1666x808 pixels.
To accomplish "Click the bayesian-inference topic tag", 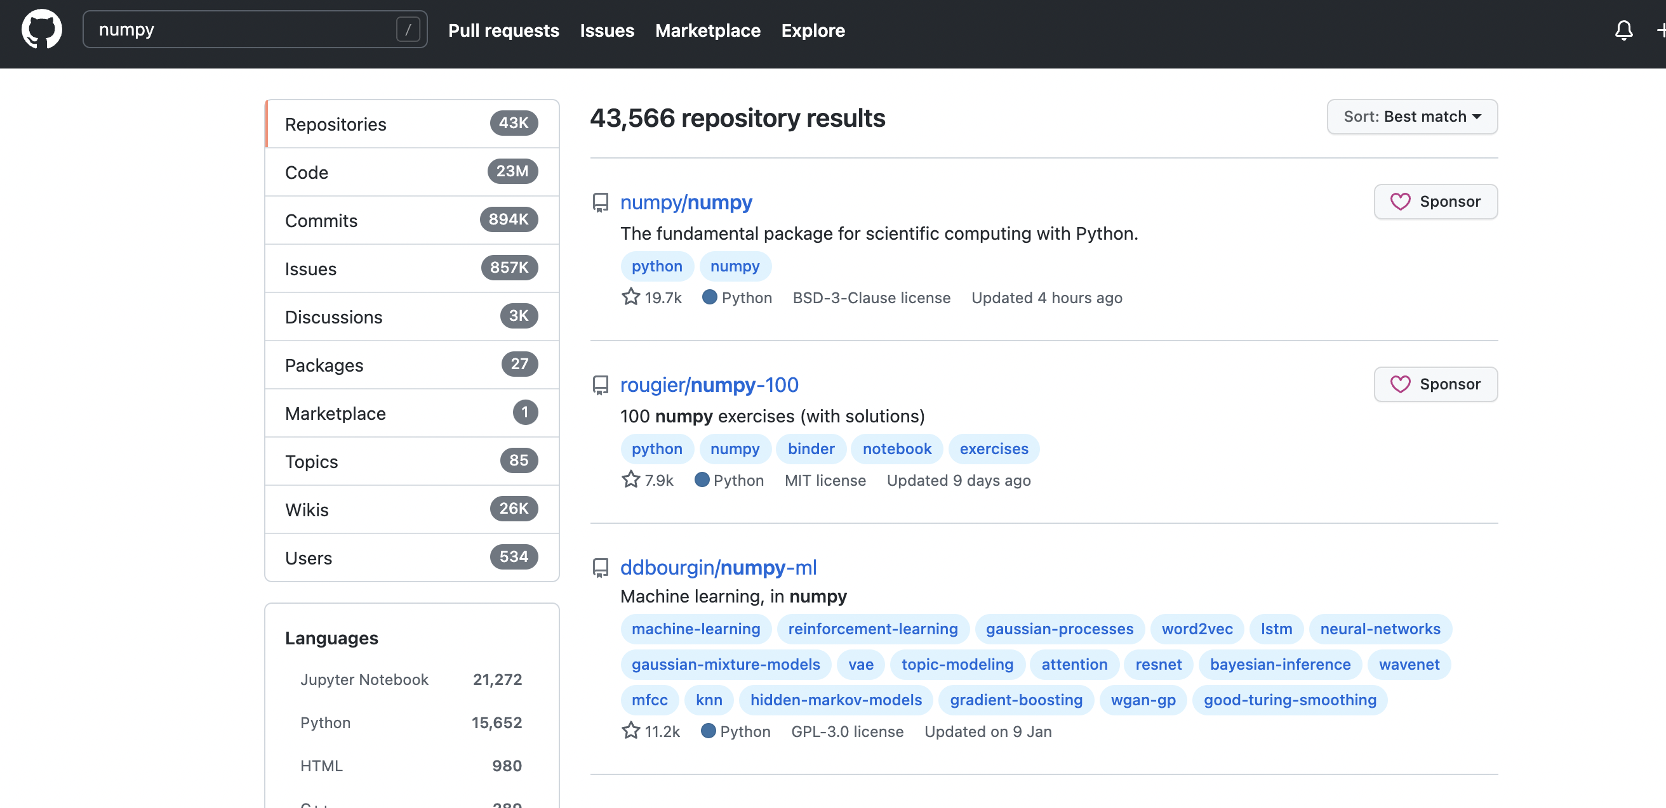I will [x=1280, y=665].
